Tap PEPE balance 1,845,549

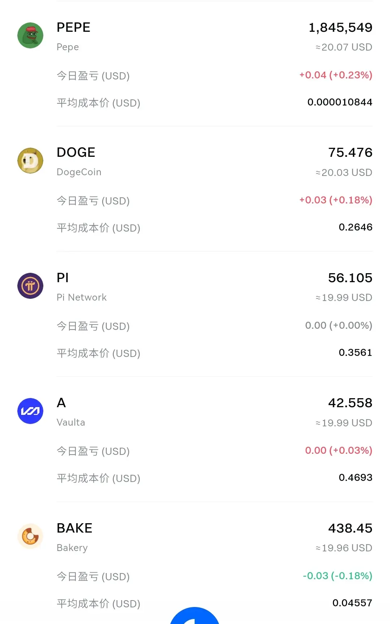(341, 27)
